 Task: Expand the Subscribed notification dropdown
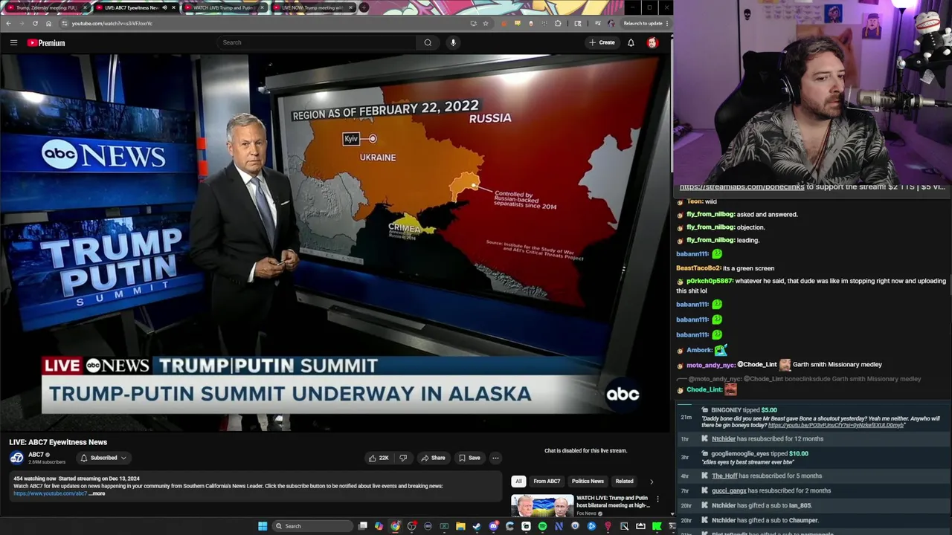(103, 458)
